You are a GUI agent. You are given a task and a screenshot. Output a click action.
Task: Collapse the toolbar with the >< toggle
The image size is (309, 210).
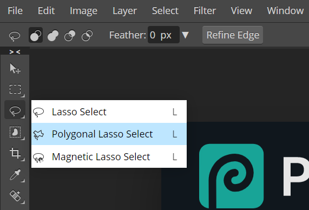point(15,52)
